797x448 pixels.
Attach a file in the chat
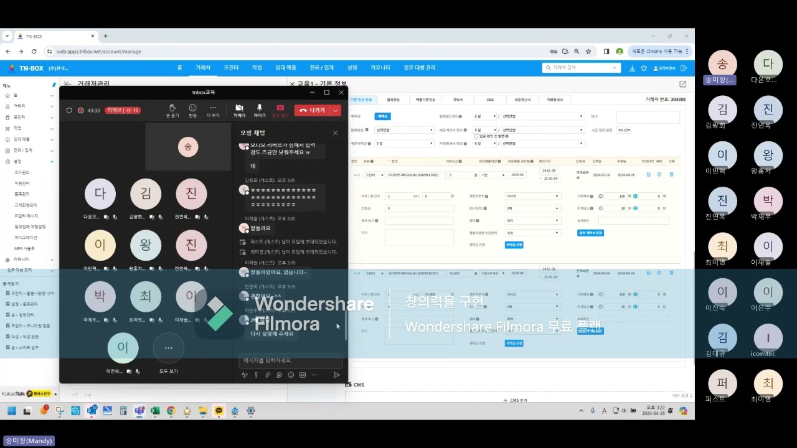[268, 375]
